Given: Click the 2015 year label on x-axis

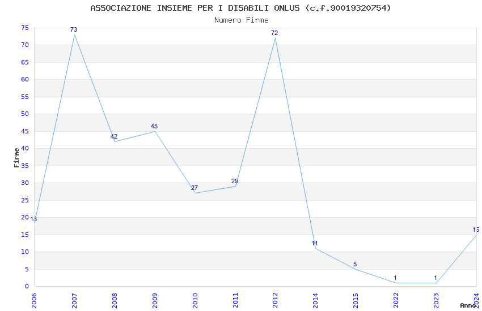Looking at the screenshot, I should [356, 301].
